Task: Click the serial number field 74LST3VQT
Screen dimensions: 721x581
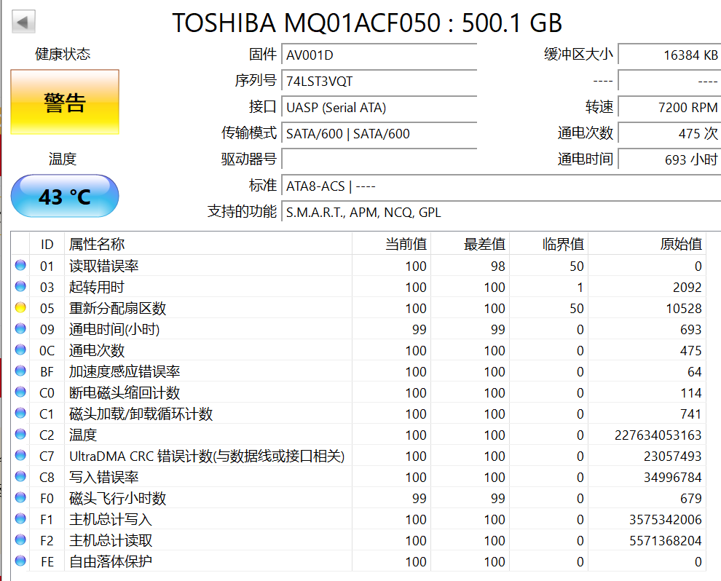Action: tap(379, 81)
